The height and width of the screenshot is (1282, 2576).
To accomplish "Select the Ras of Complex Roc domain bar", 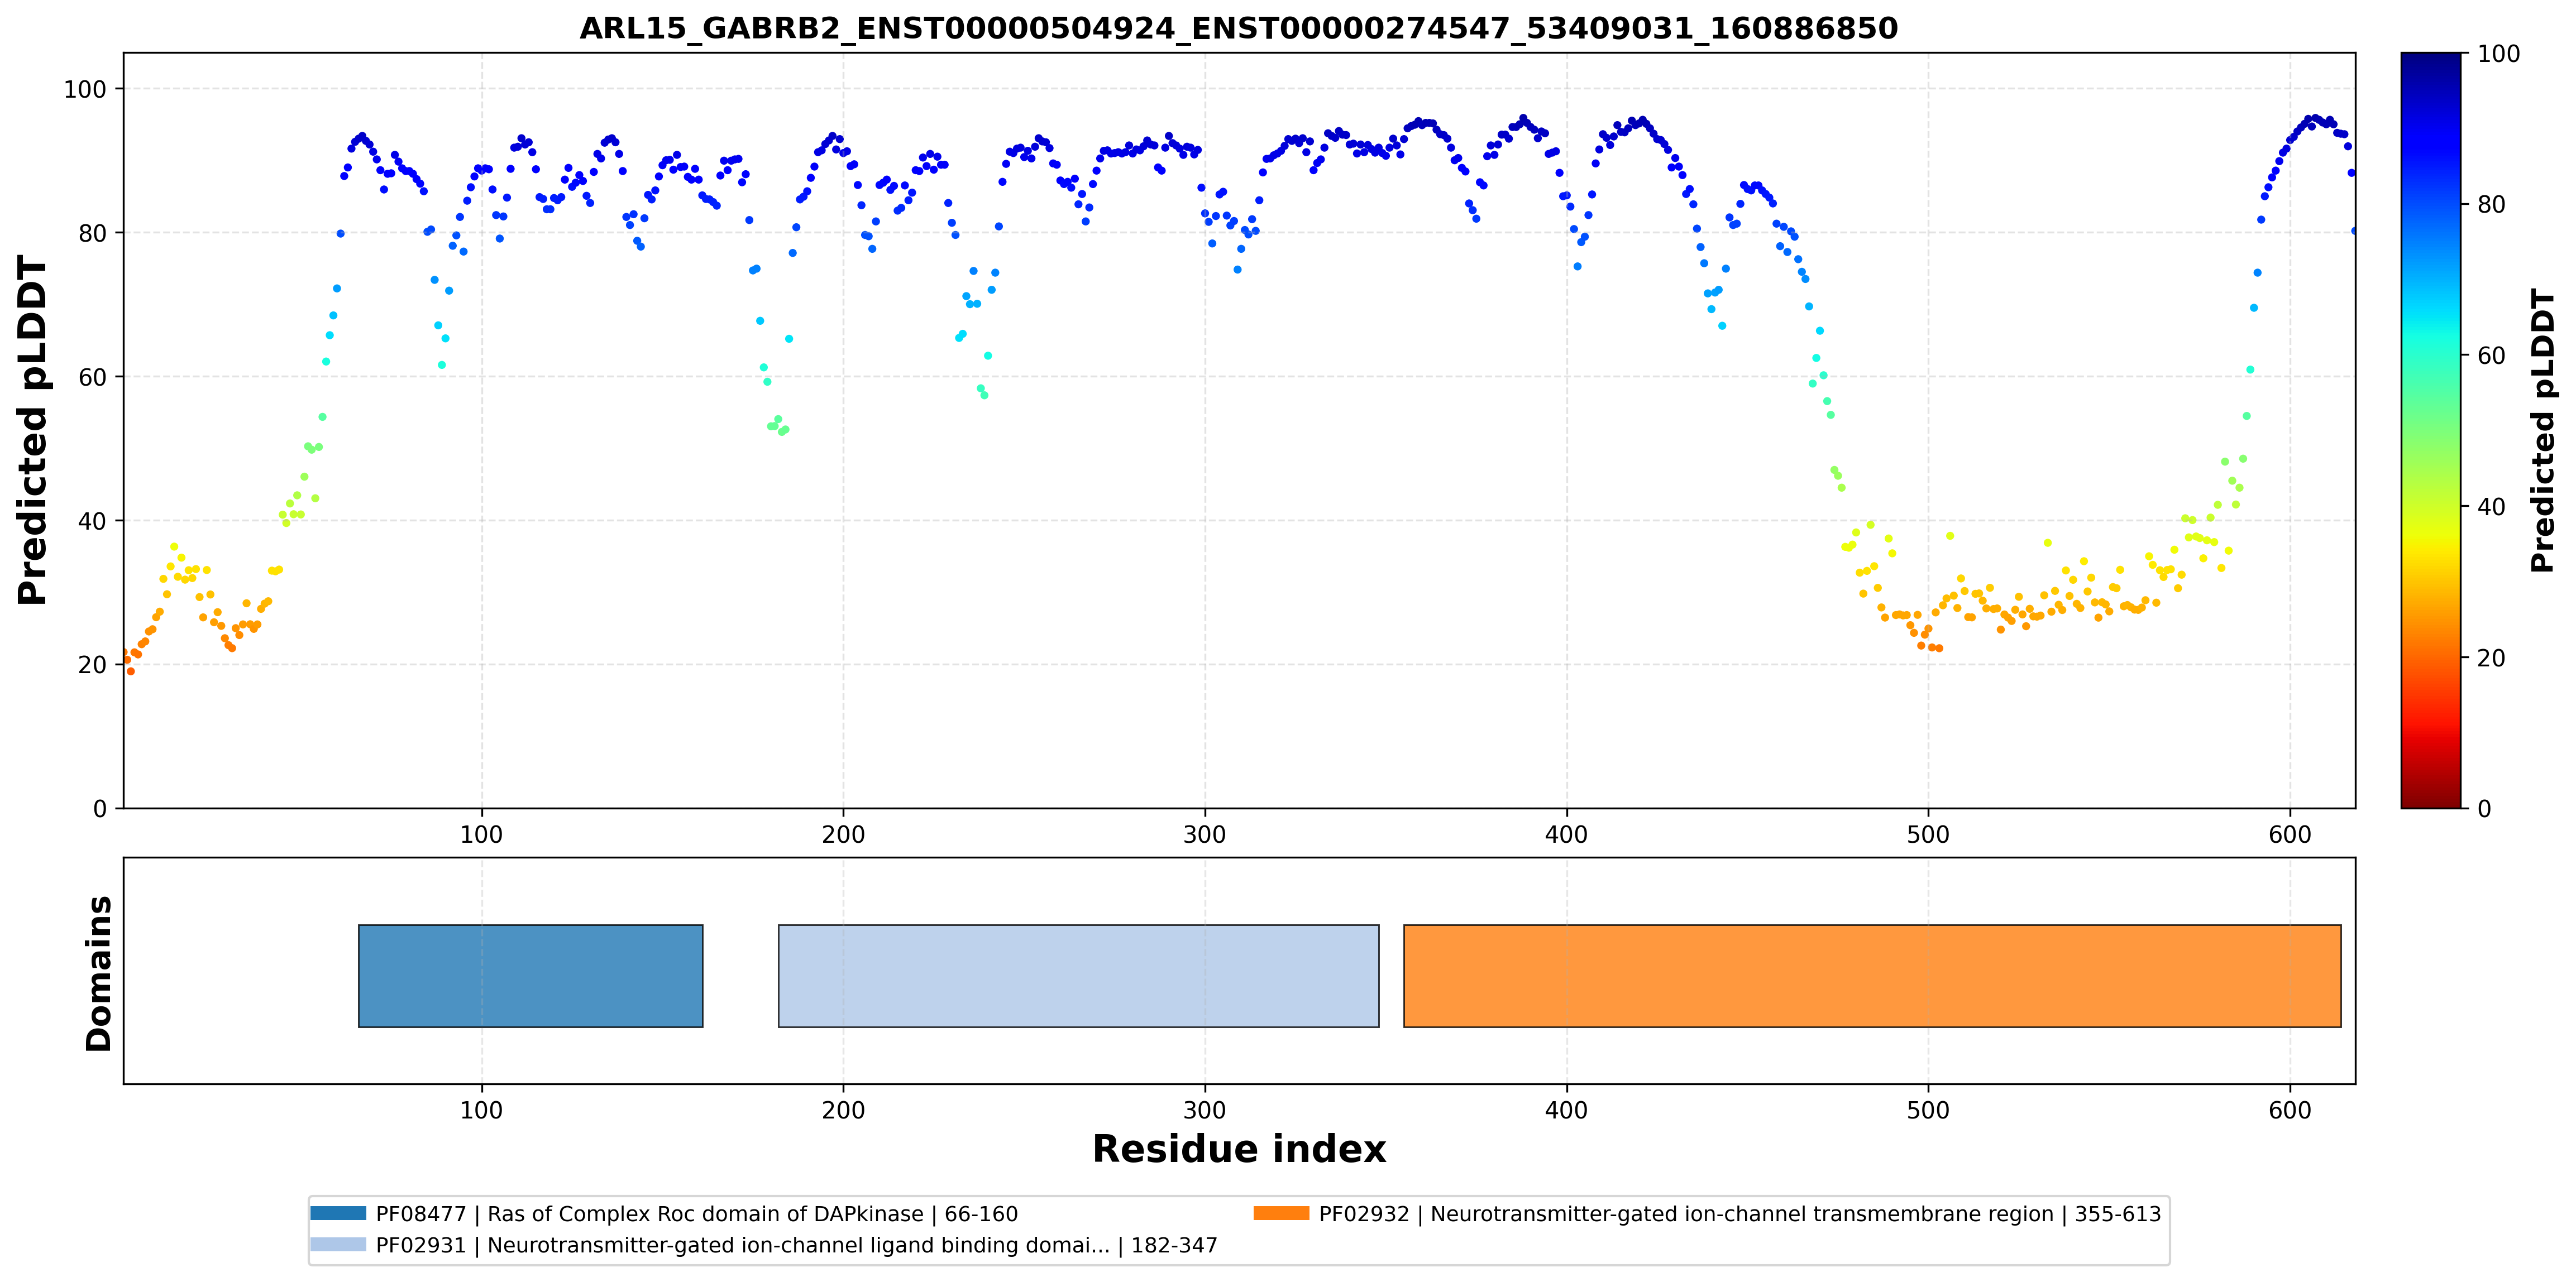I will tap(531, 975).
